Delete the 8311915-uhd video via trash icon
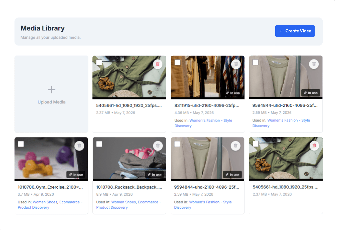The image size is (337, 232). [x=236, y=64]
